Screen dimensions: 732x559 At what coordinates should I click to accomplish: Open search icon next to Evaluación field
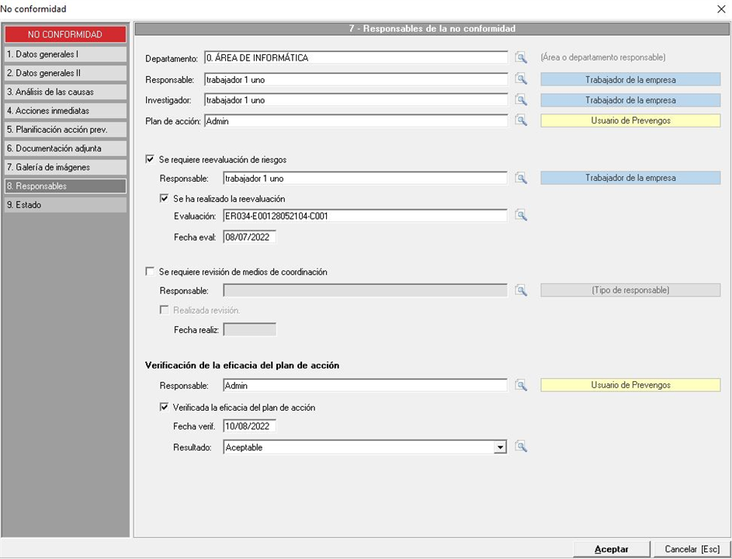point(521,216)
